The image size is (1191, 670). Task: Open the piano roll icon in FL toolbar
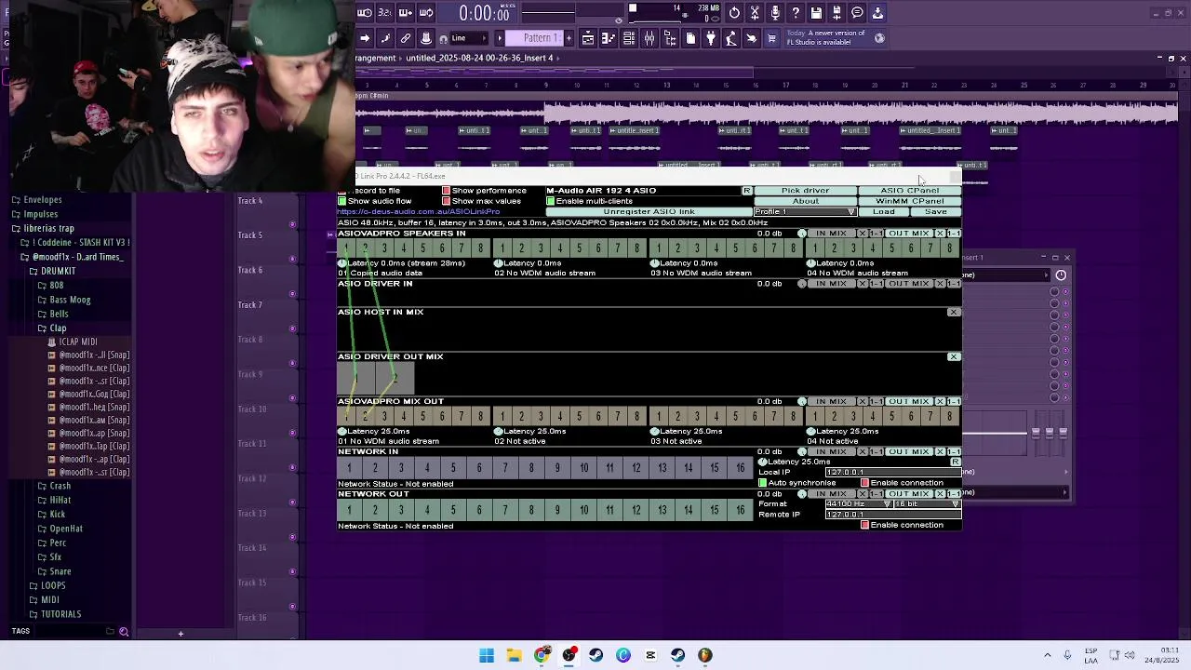pyautogui.click(x=609, y=38)
